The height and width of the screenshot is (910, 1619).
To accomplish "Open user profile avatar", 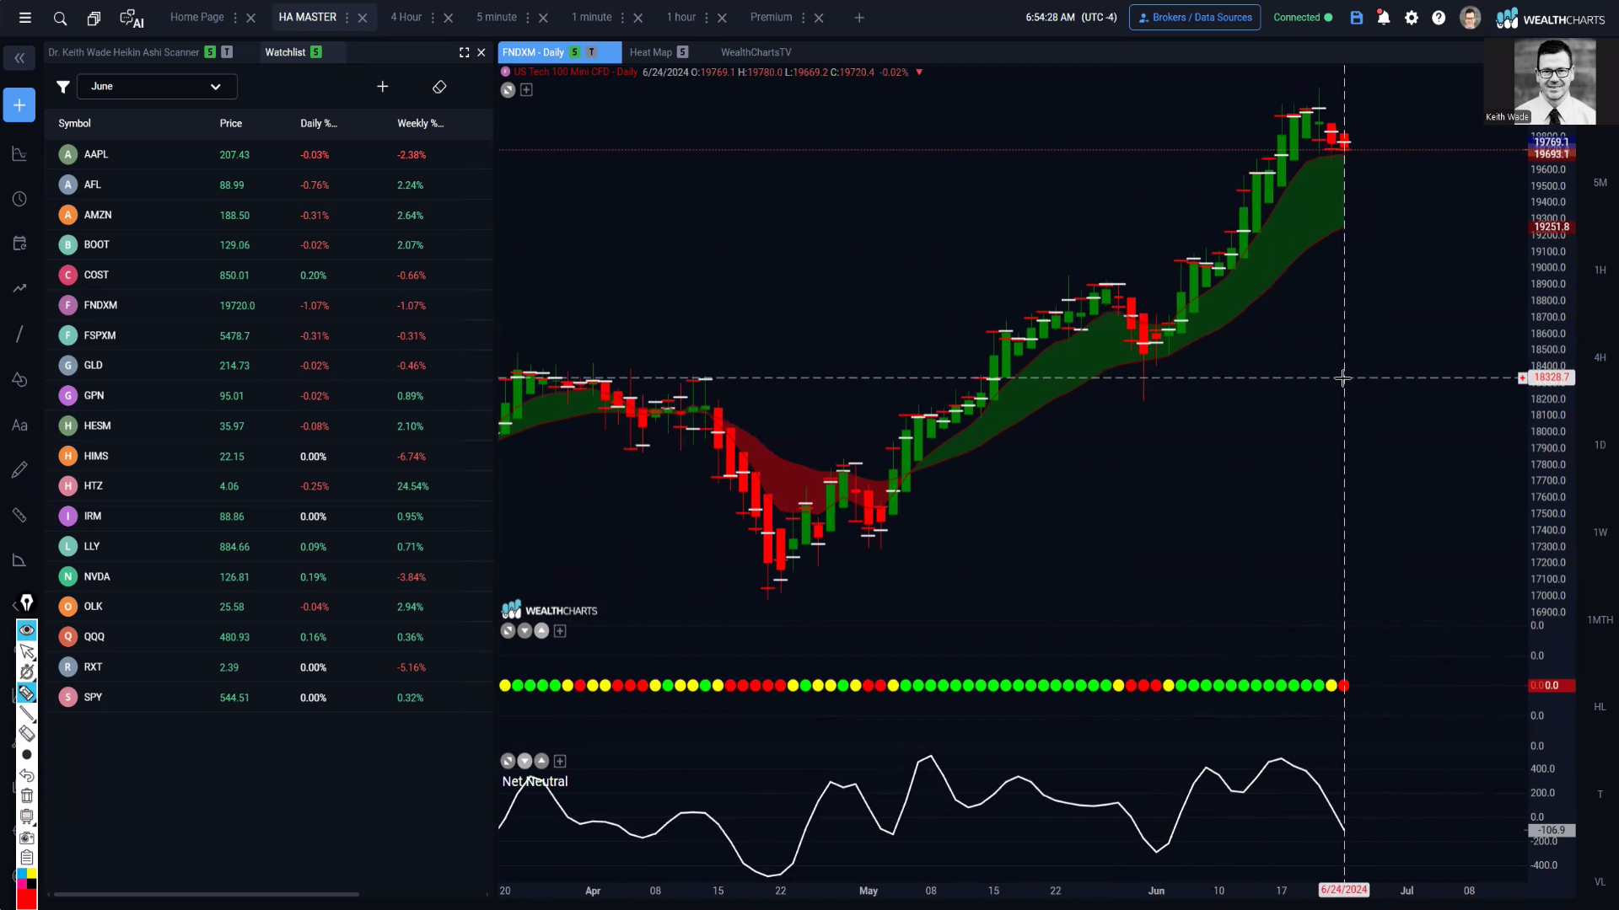I will click(x=1470, y=18).
